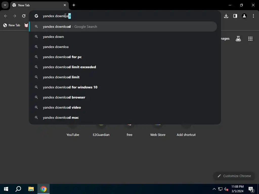Open the network status tray icon
The image size is (259, 194).
[x=220, y=189]
